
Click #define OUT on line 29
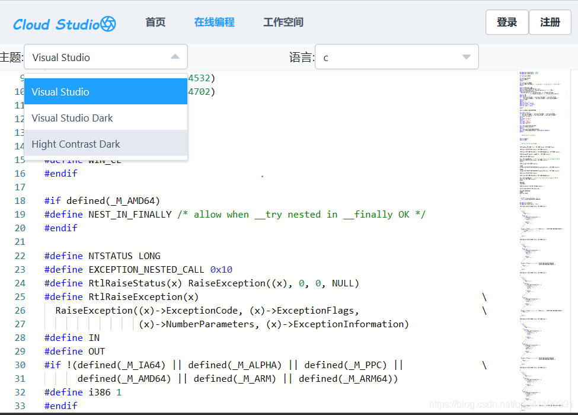(x=75, y=351)
